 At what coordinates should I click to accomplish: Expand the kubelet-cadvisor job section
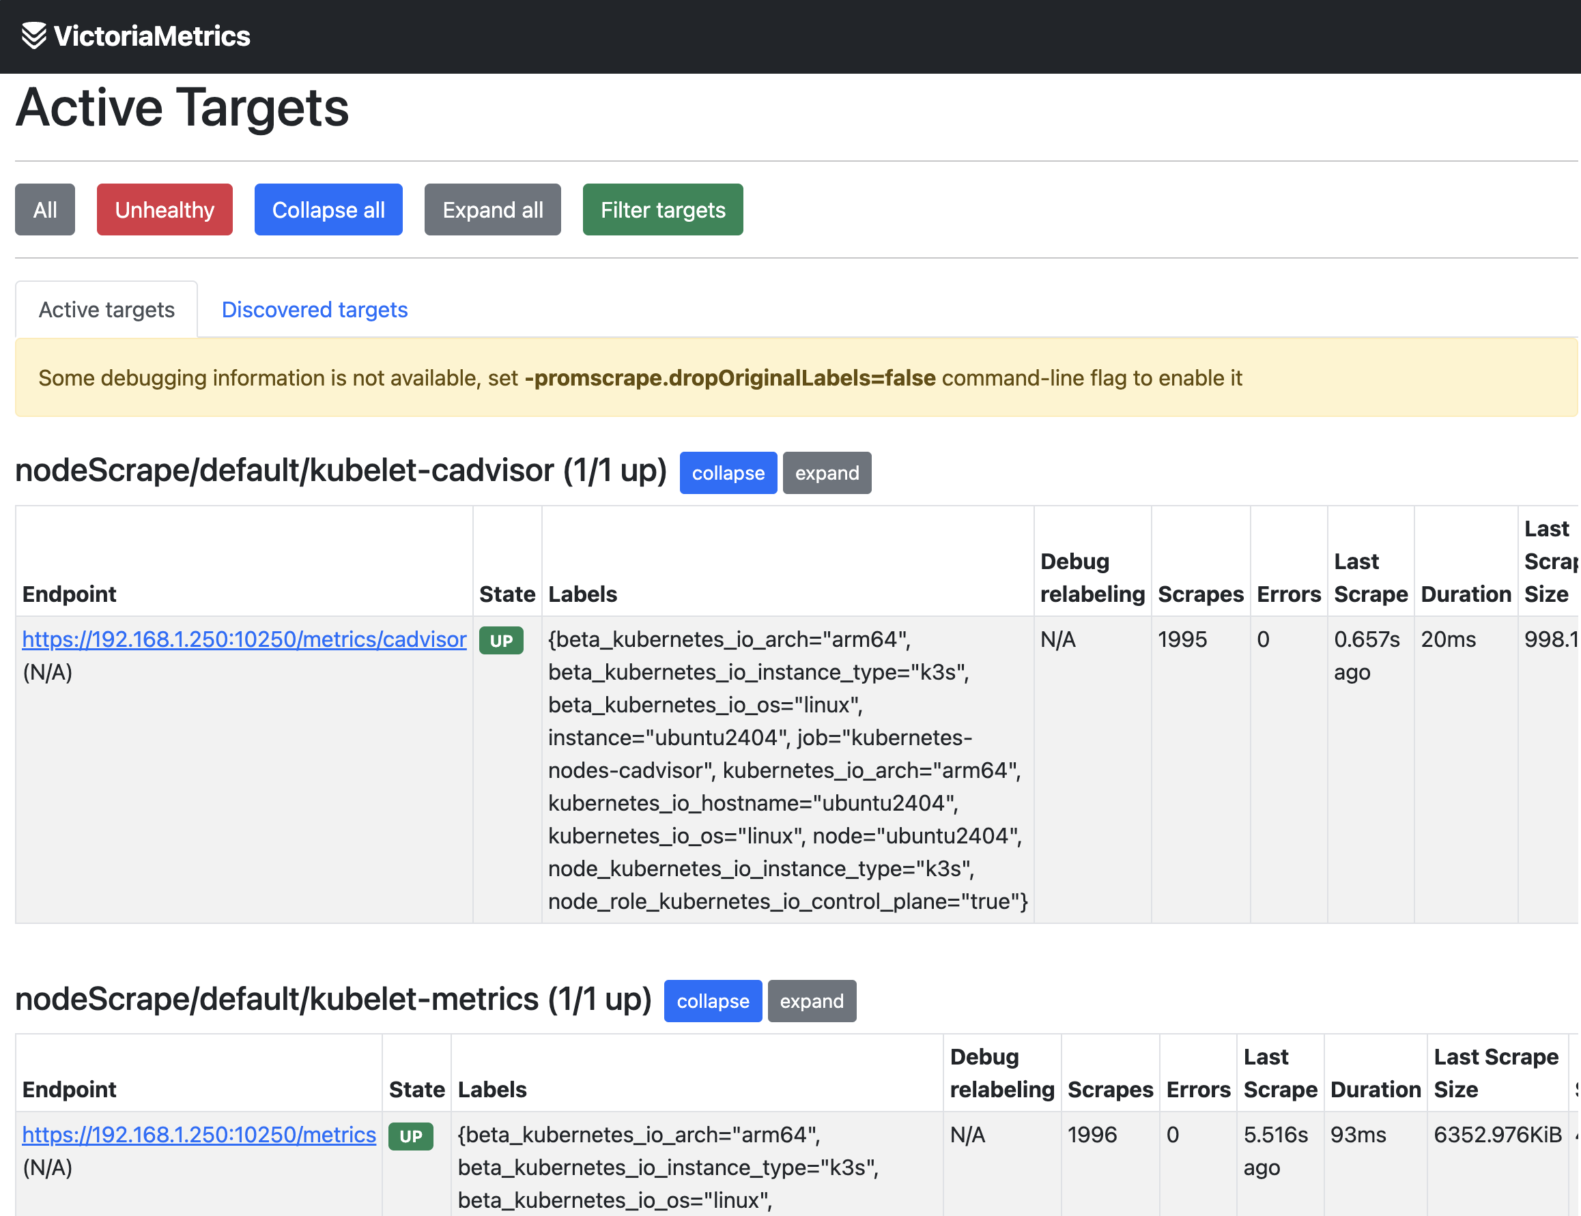(826, 474)
